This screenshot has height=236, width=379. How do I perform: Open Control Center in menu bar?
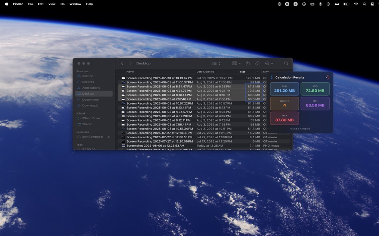coord(372,4)
